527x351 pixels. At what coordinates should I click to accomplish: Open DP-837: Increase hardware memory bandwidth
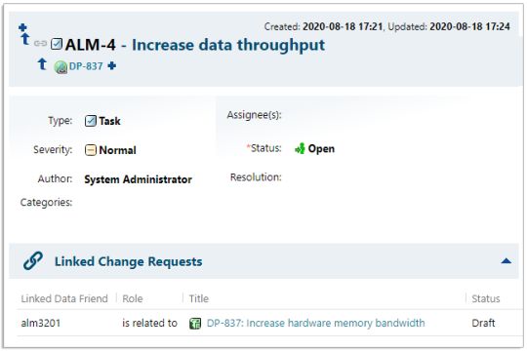[x=315, y=323]
